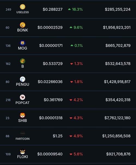136x165 pixels.
Task: Click the FLOKI 5.6% drop indicator
Action: (x=76, y=154)
